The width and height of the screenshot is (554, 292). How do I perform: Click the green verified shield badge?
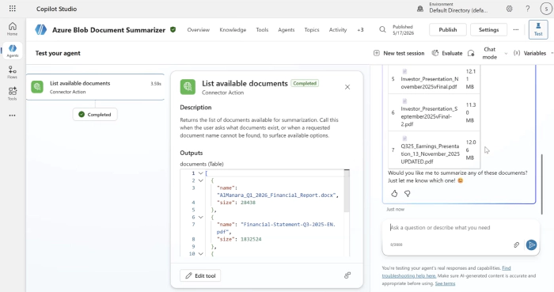click(173, 29)
